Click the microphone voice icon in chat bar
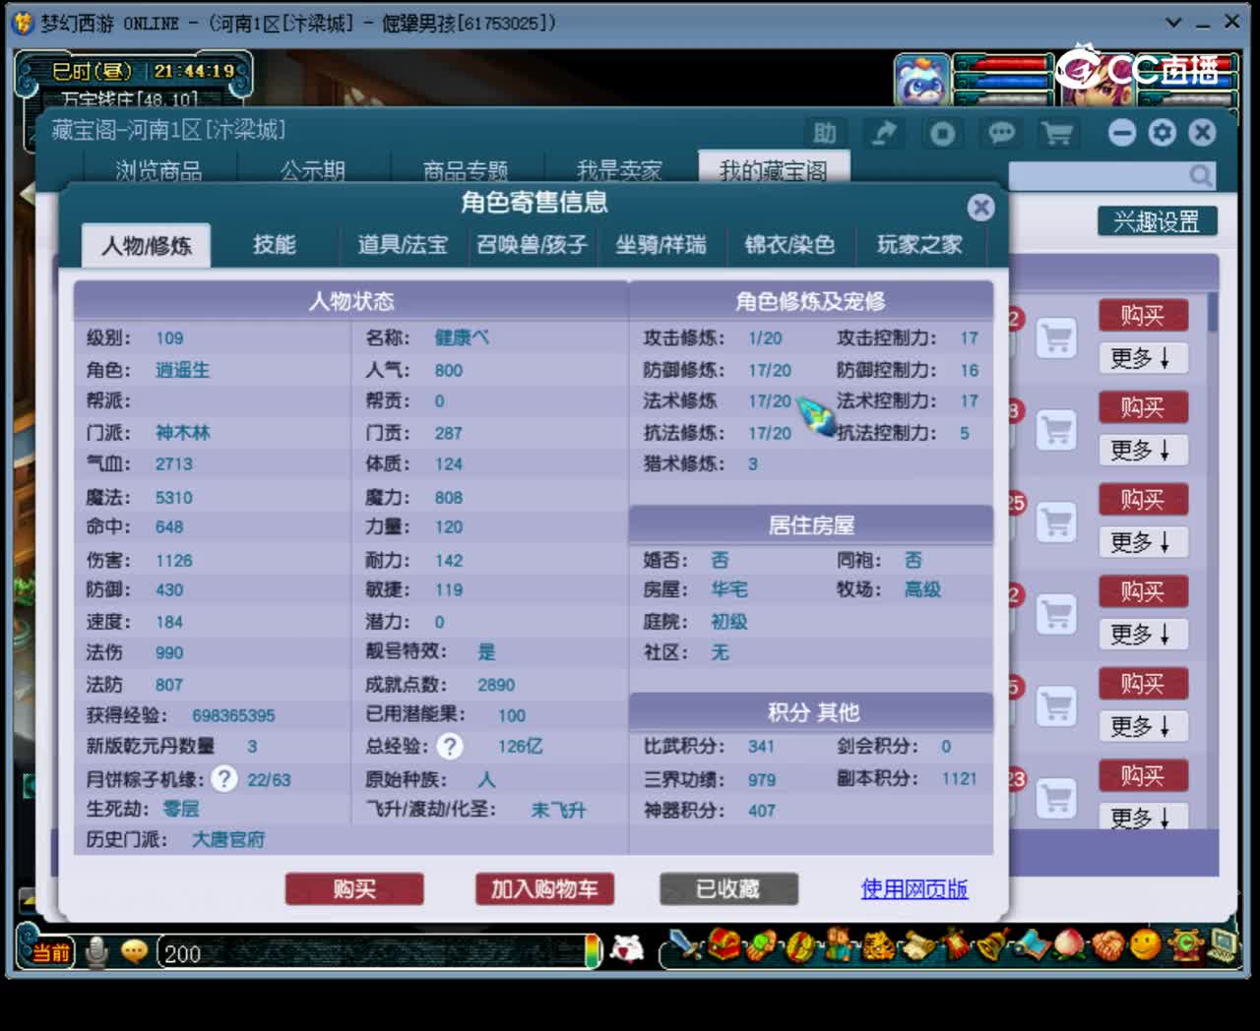This screenshot has height=1031, width=1260. click(x=96, y=952)
